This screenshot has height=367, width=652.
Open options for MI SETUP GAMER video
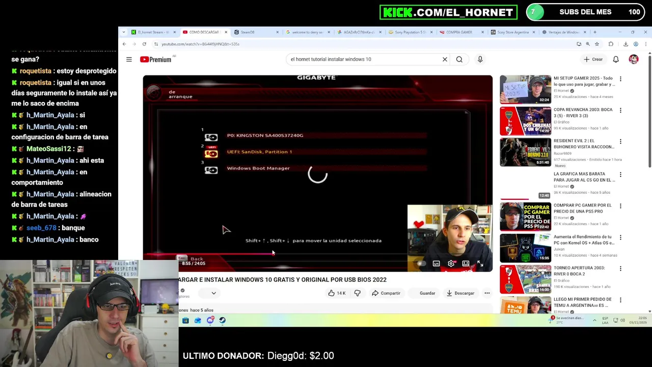620,79
